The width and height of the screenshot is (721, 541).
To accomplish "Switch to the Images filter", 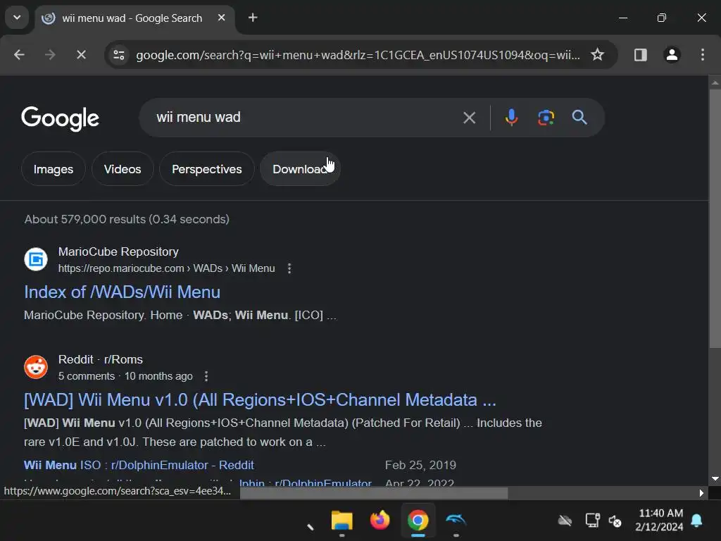I will click(x=54, y=169).
